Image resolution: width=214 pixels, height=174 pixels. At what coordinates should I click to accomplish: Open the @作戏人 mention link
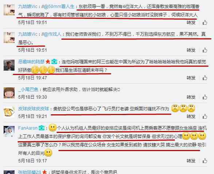(x=52, y=34)
